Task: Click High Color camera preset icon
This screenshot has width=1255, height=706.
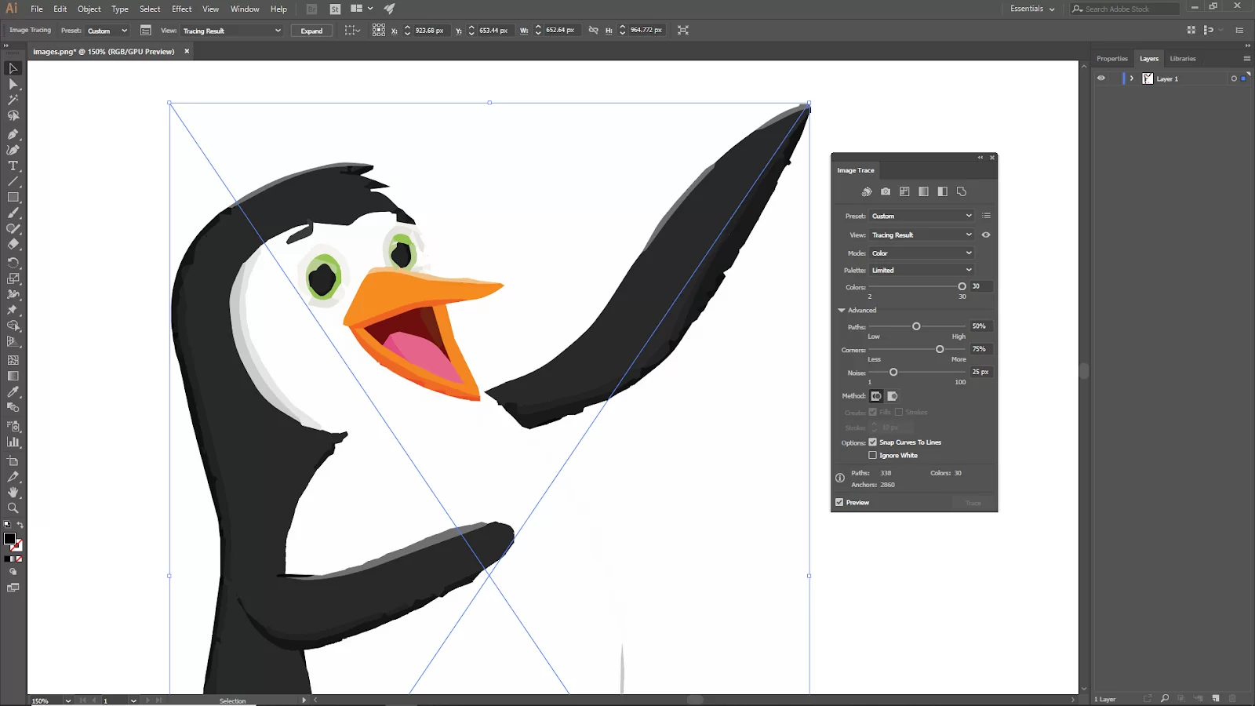Action: (x=886, y=191)
